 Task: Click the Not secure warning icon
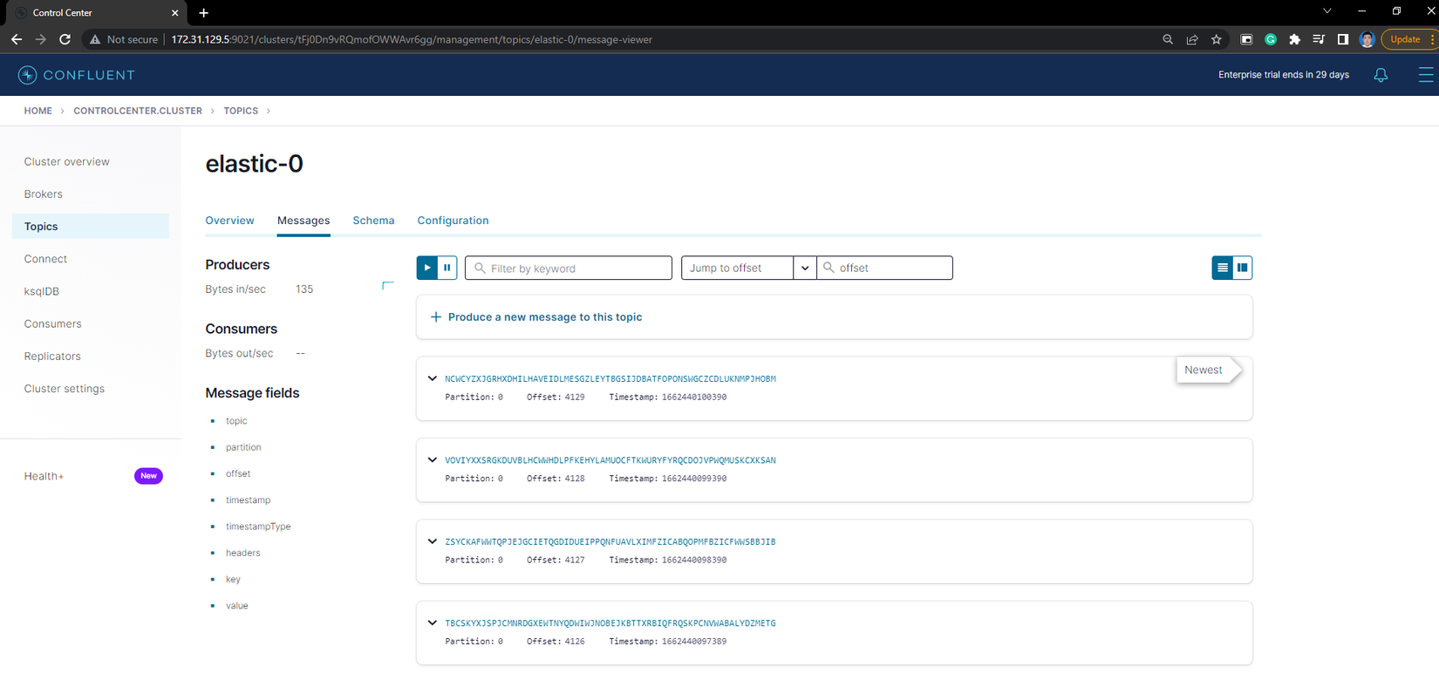pos(95,39)
